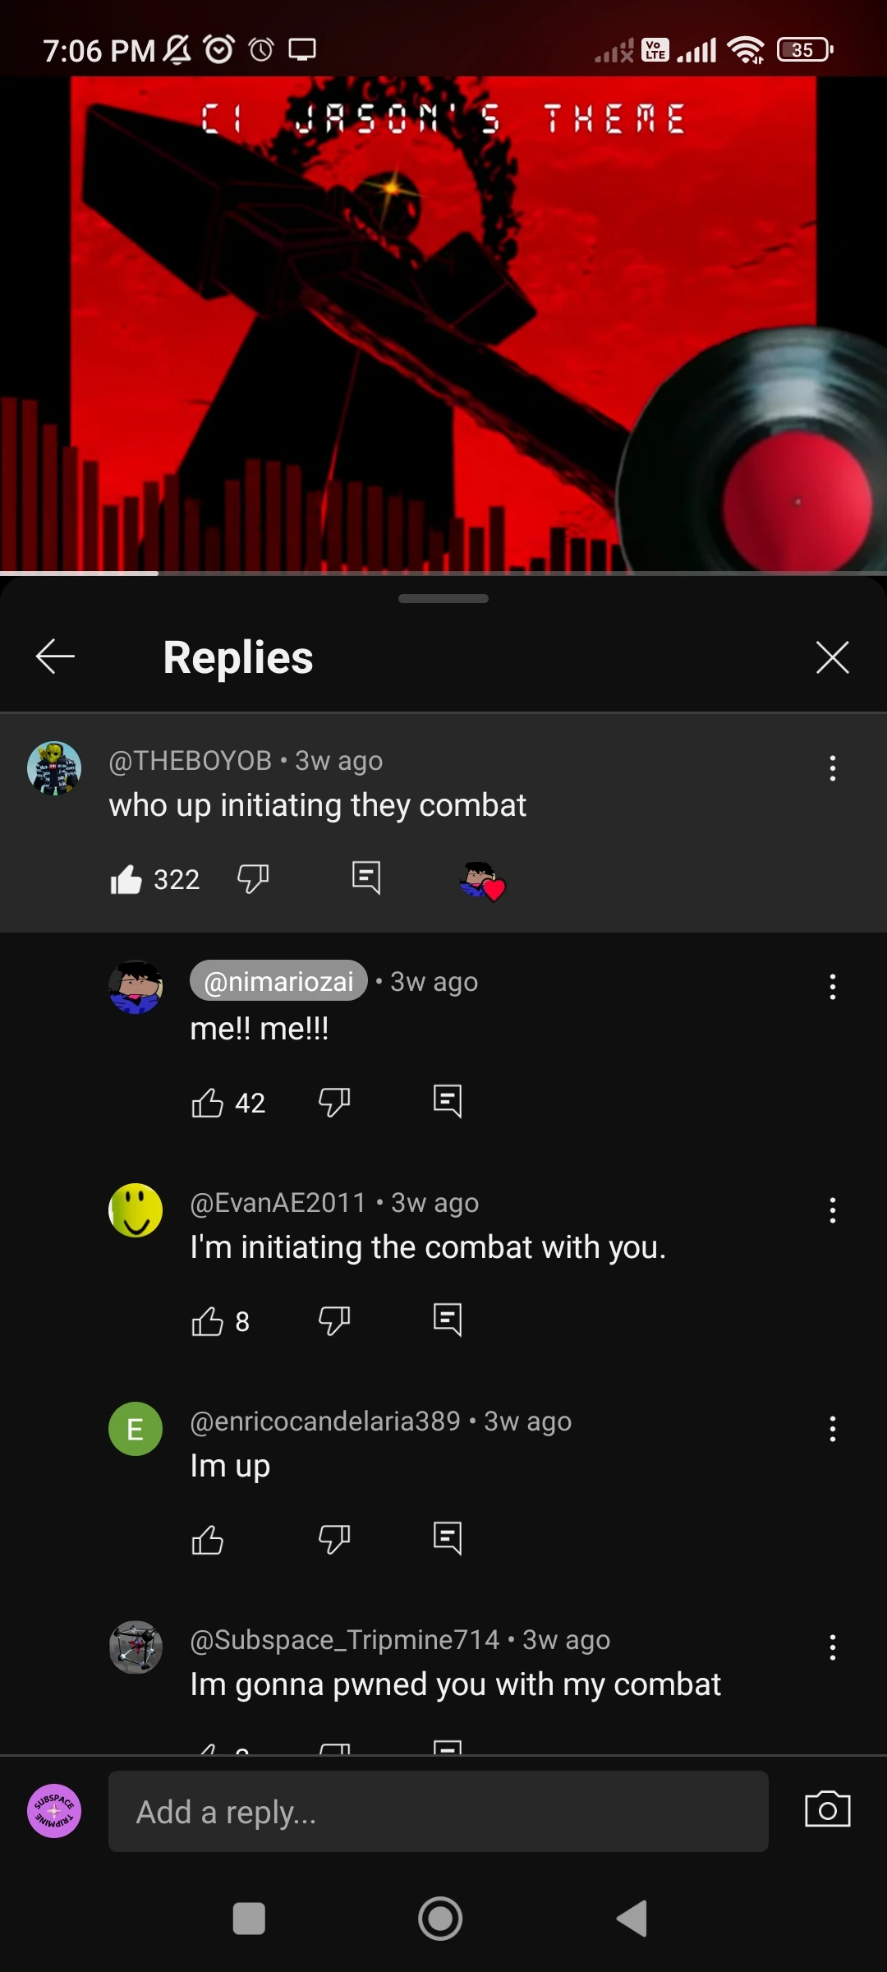Dislike the "Im up" reply
Viewport: 887px width, 1972px height.
click(x=334, y=1539)
